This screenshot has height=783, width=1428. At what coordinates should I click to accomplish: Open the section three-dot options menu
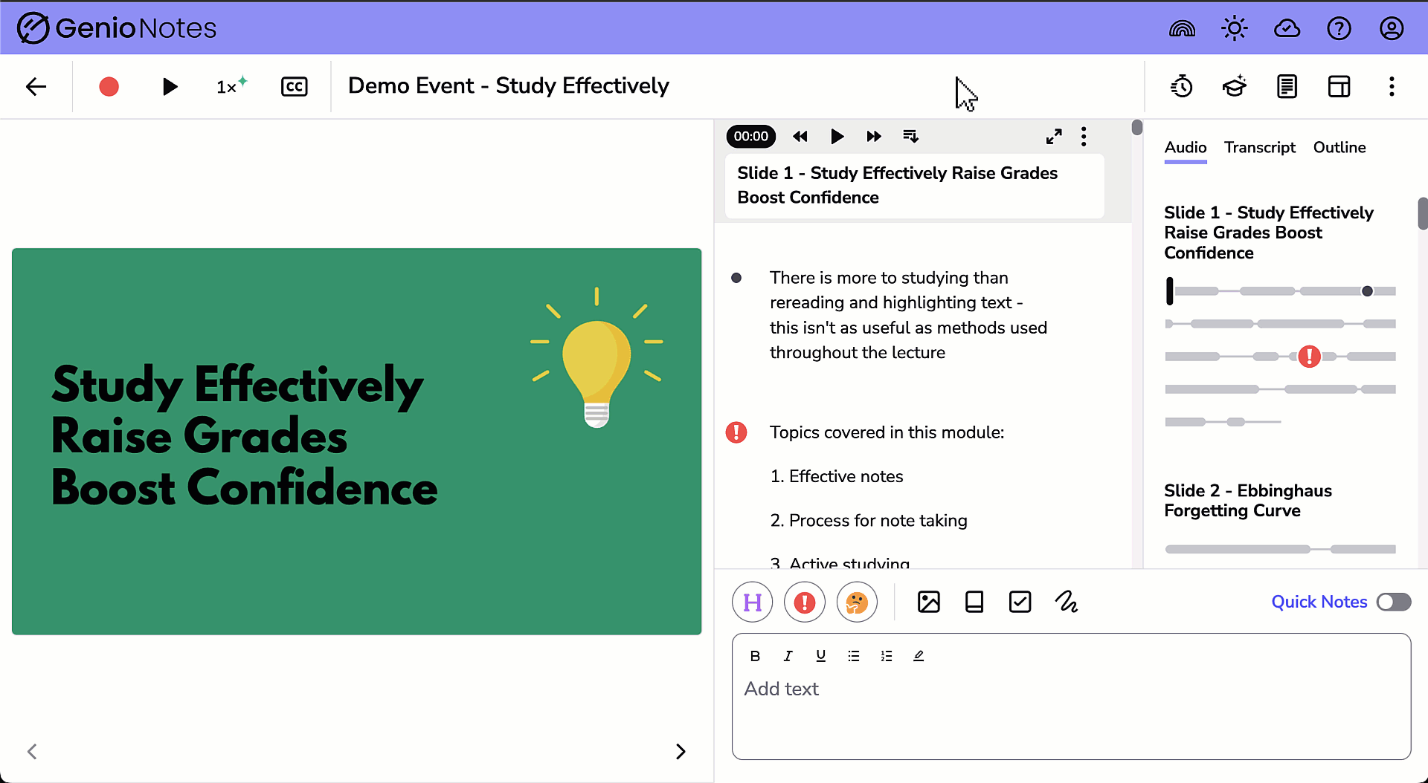(1084, 137)
